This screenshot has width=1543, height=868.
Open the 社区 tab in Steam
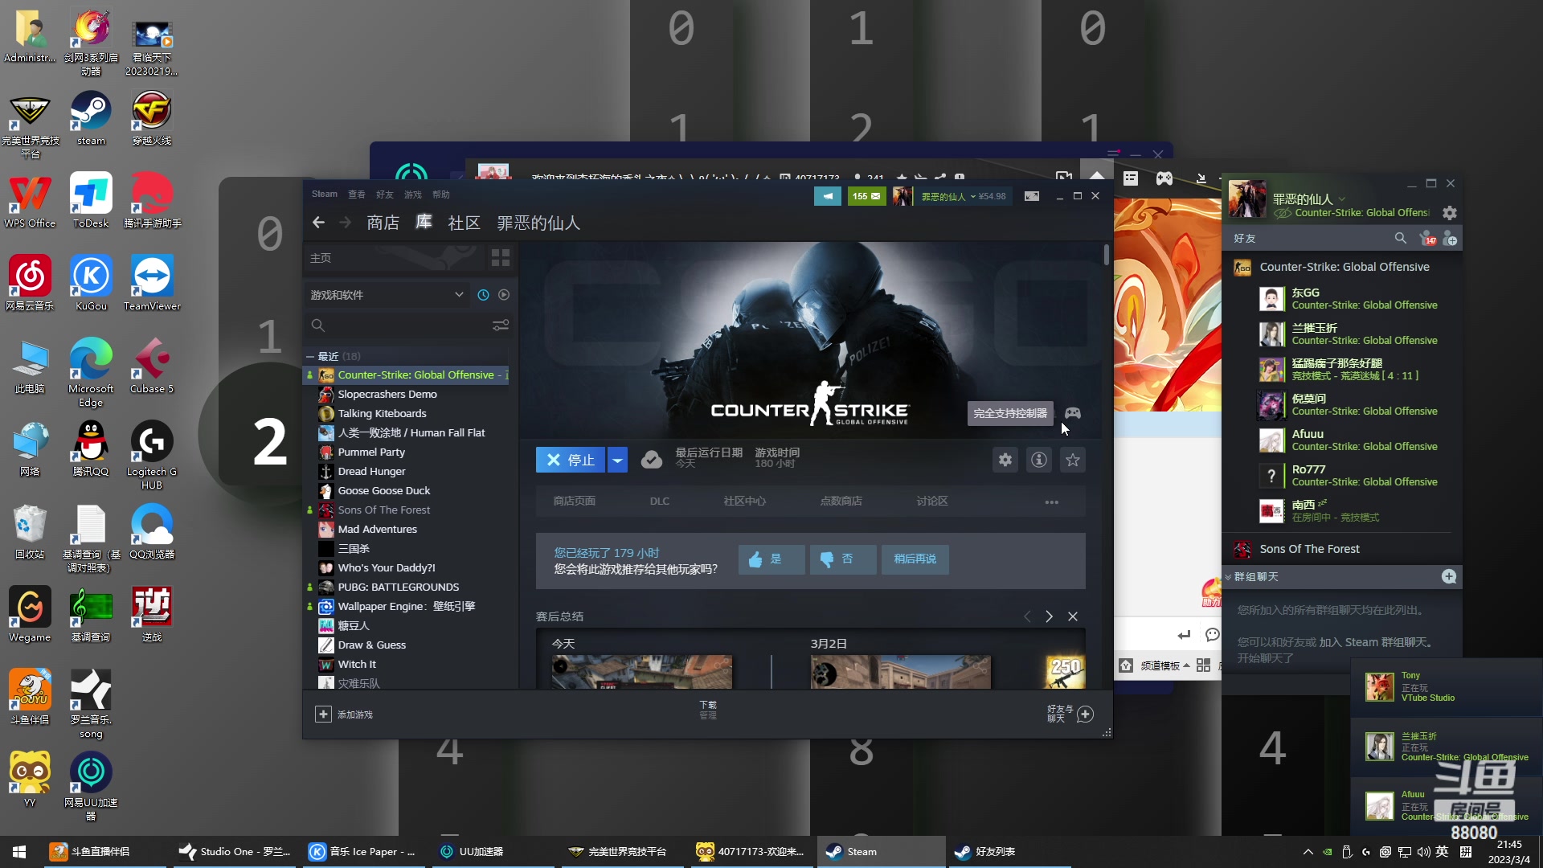tap(464, 223)
